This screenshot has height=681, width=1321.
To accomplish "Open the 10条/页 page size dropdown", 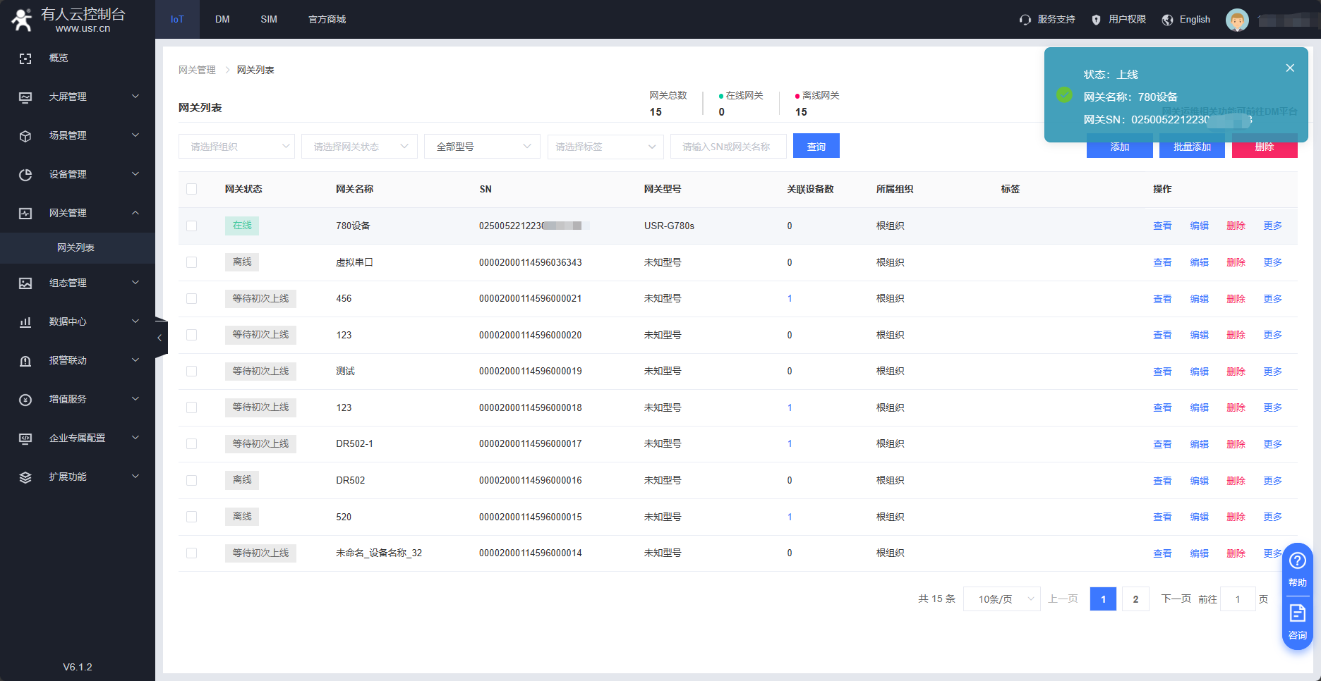I will tap(1001, 599).
